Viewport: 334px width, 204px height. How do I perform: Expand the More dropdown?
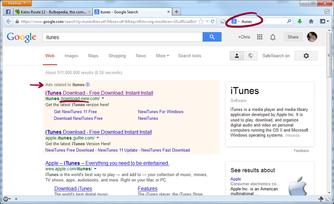coord(162,56)
